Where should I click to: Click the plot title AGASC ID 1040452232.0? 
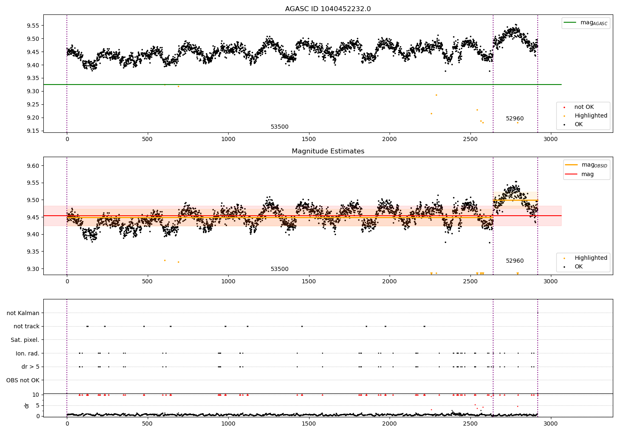(x=328, y=9)
